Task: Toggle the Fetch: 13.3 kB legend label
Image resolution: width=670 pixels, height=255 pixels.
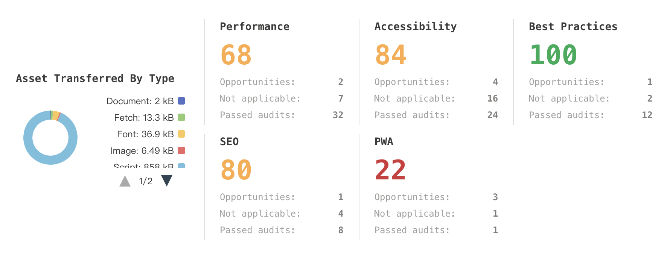Action: 144,118
